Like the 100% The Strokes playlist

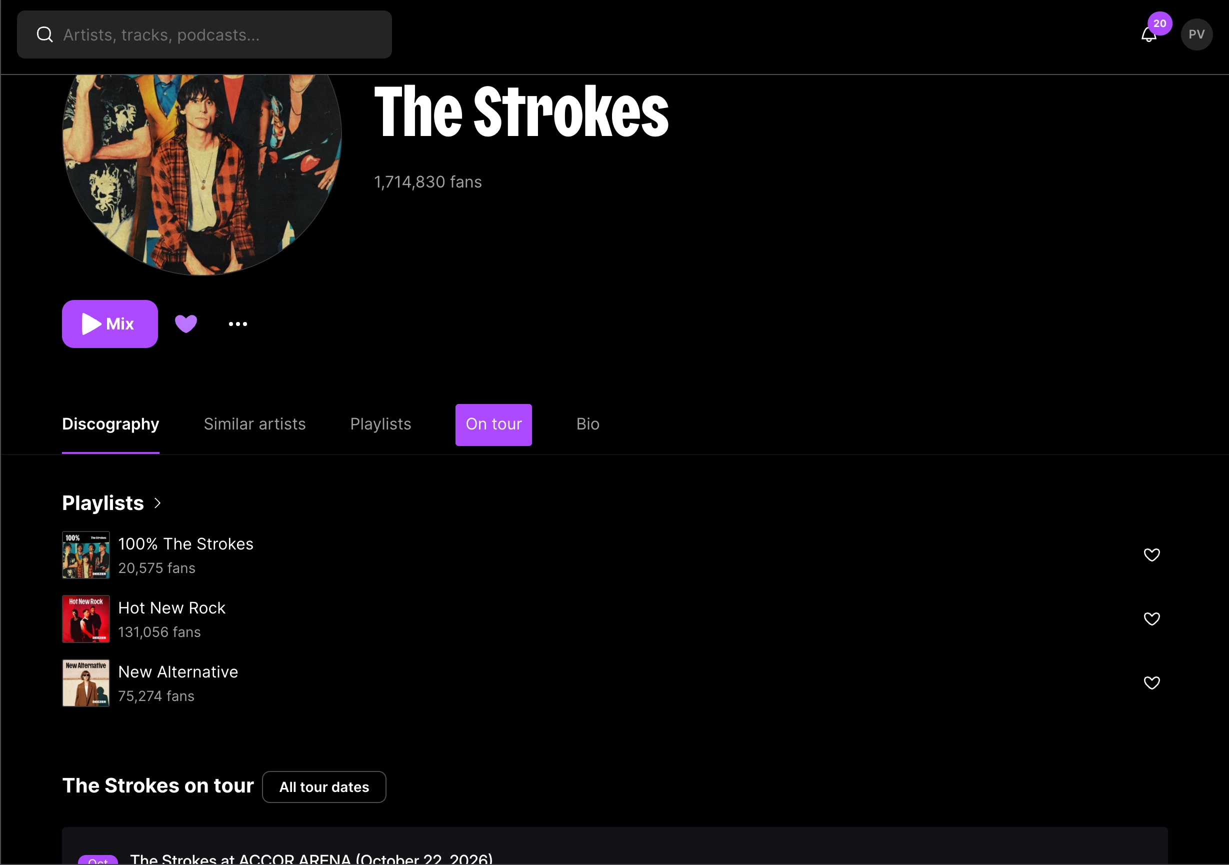coord(1151,555)
